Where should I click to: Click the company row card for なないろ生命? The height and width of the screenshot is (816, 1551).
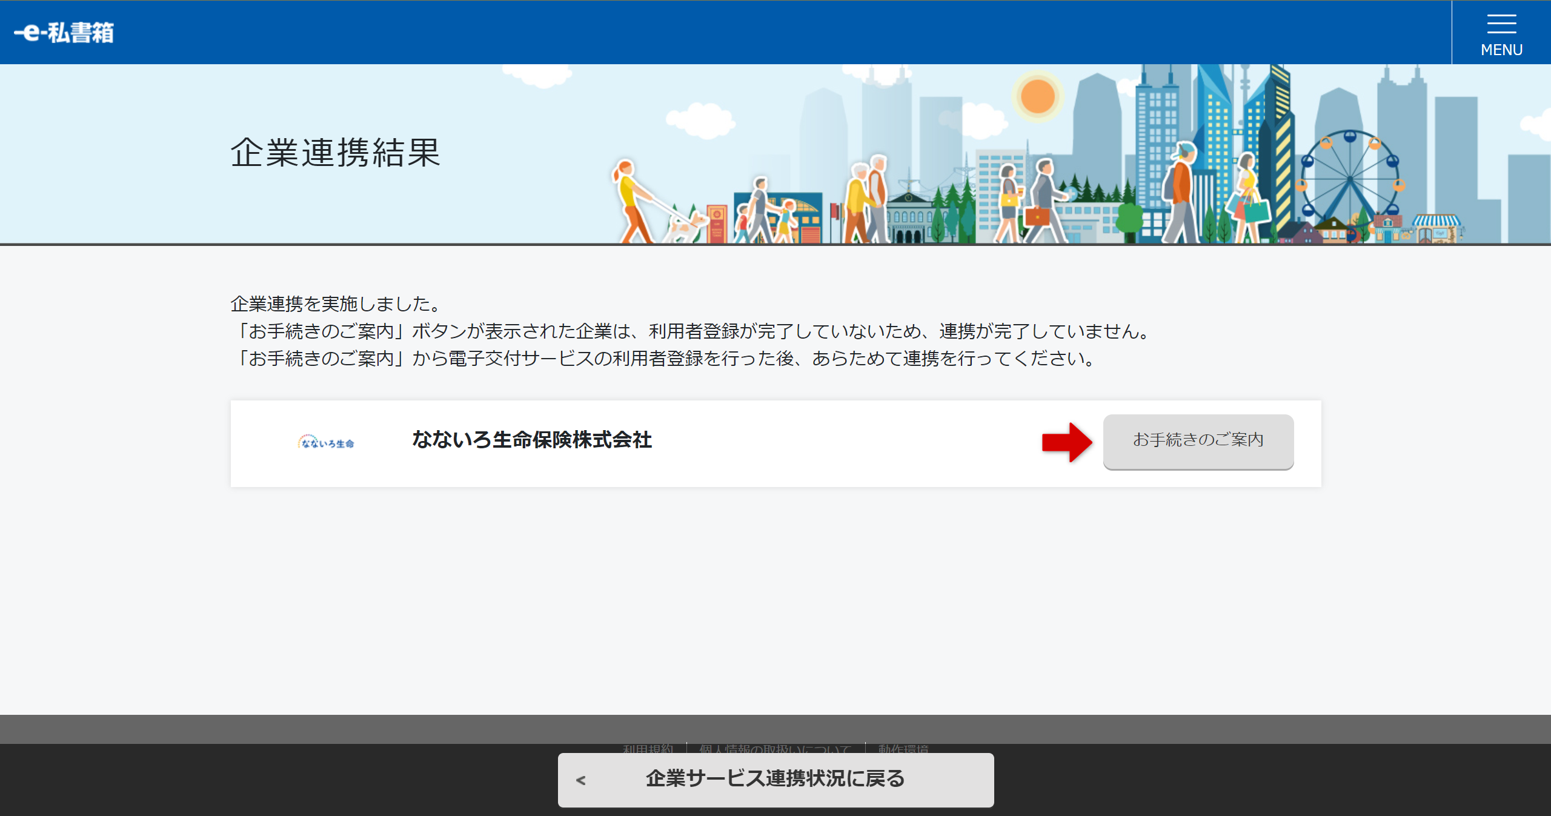pos(775,443)
